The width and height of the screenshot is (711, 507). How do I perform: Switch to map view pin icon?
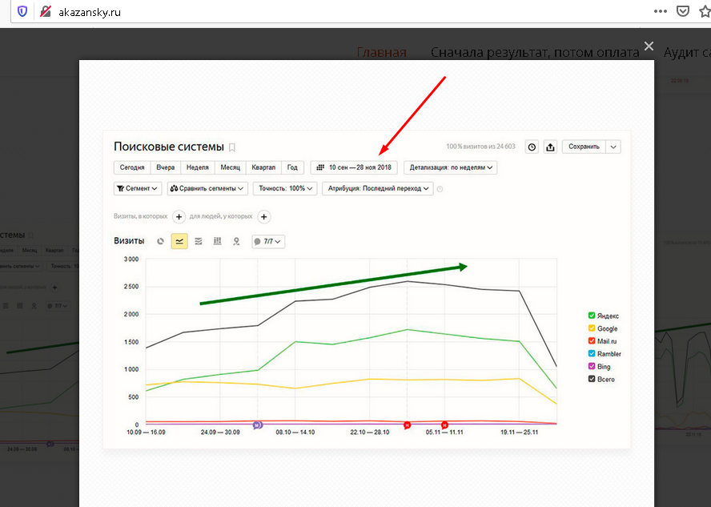pyautogui.click(x=236, y=241)
